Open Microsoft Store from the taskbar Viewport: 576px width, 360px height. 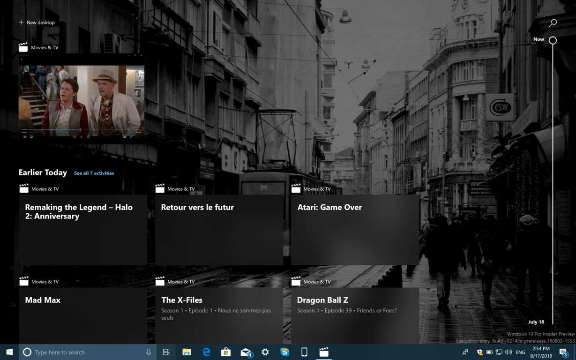point(226,352)
